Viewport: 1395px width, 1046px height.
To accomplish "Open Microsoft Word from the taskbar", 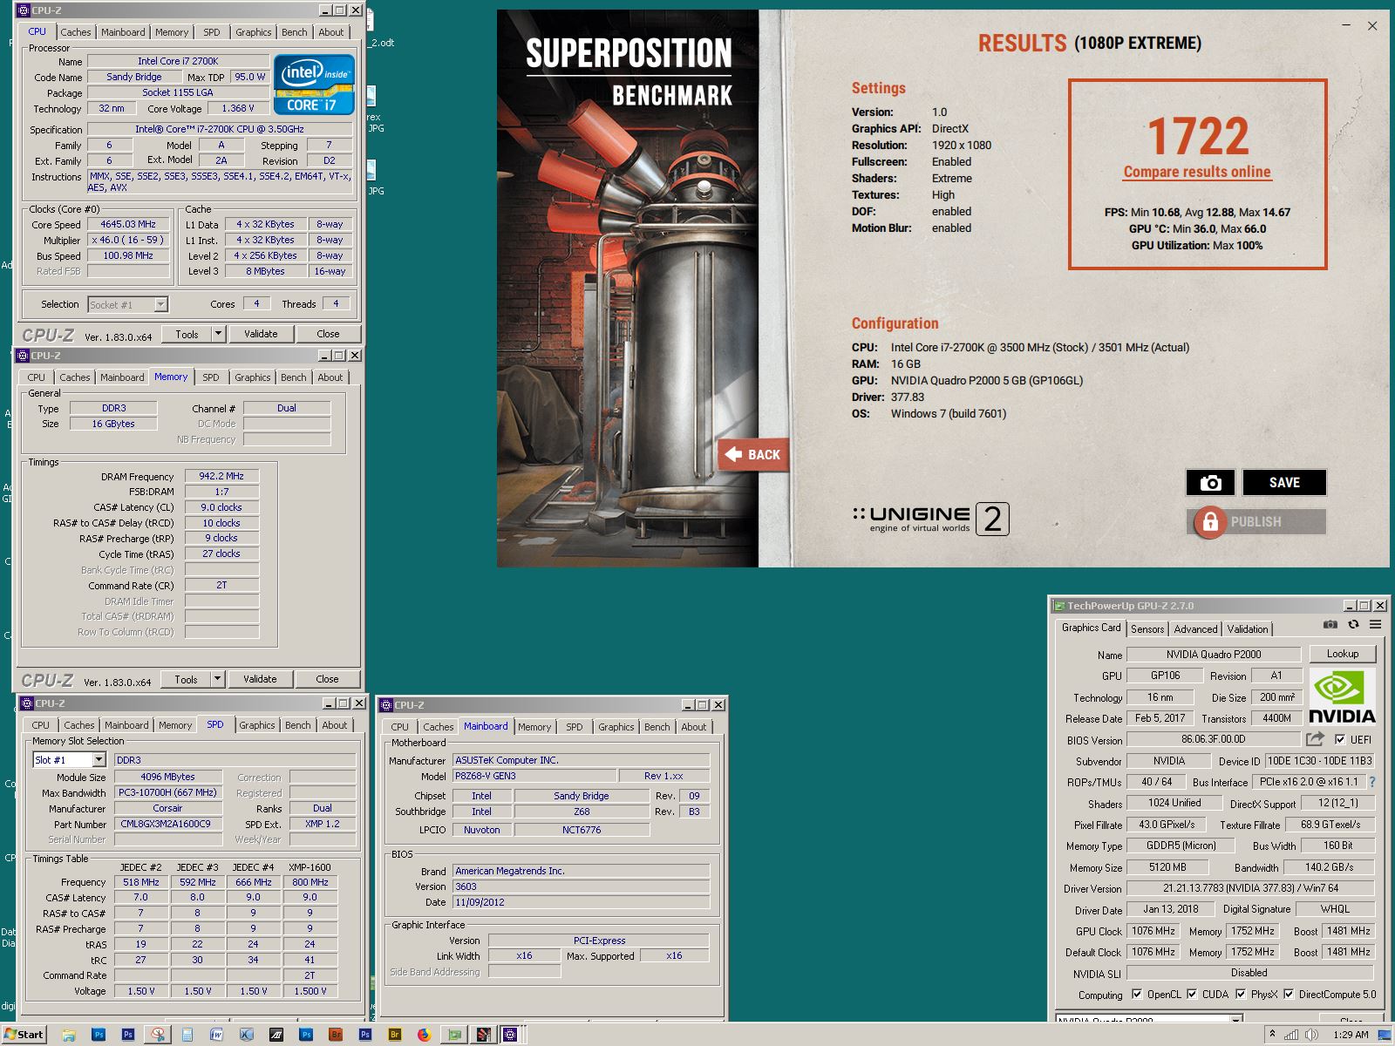I will coord(216,1035).
